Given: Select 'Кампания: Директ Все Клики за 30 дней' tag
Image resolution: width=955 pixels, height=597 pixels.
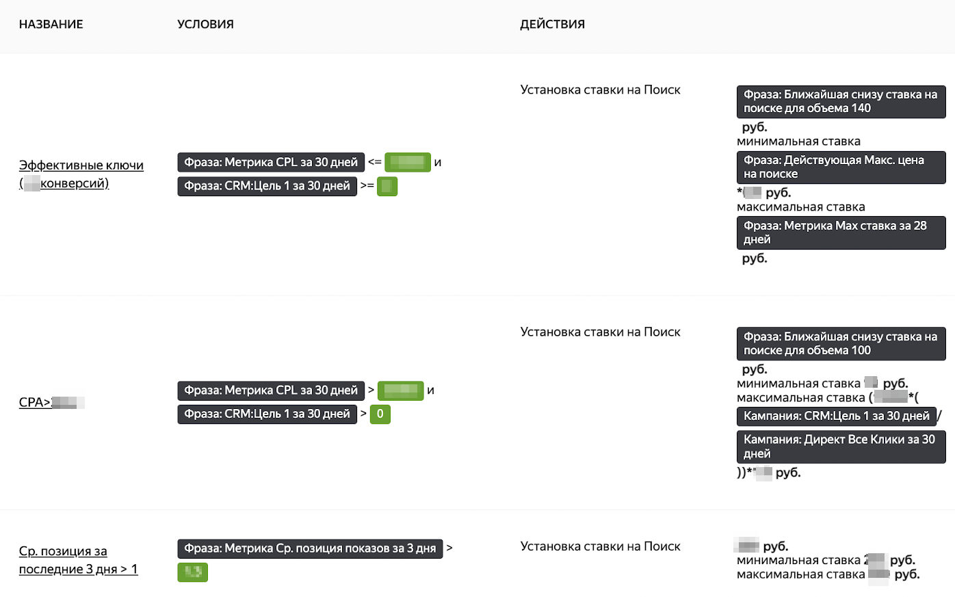Looking at the screenshot, I should (x=841, y=447).
